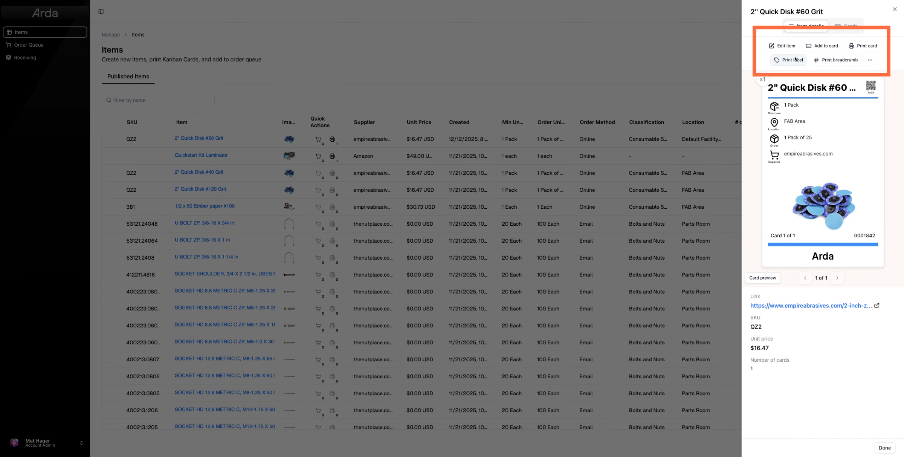Sort by the Unit Price column header
Viewport: 904px width, 457px height.
[419, 122]
